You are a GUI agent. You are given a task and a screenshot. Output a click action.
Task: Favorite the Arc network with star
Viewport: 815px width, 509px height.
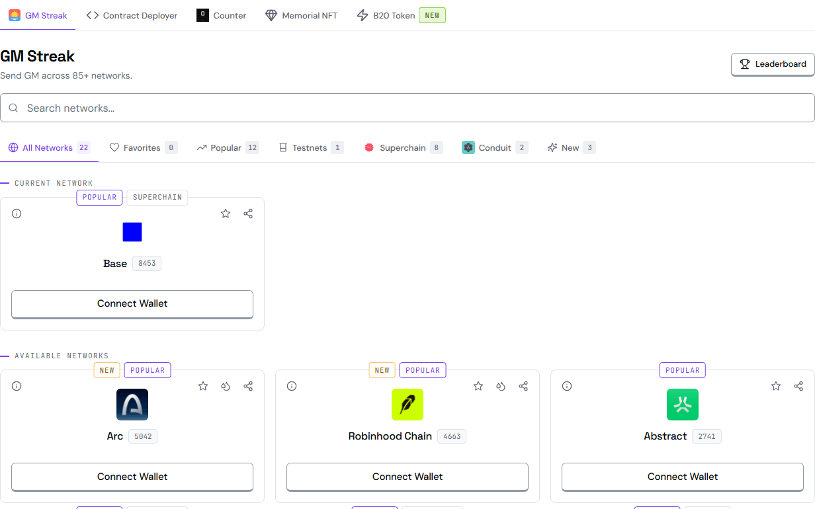(203, 386)
